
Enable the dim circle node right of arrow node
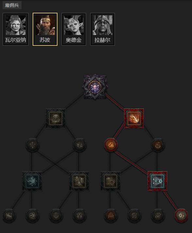click(79, 145)
